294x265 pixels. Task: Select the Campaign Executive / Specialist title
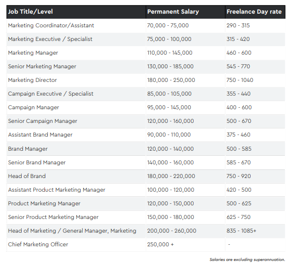click(x=50, y=94)
